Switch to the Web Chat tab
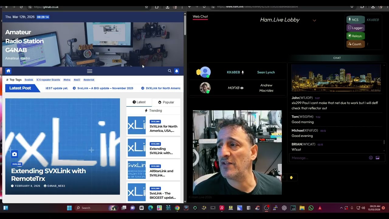Image resolution: width=389 pixels, height=219 pixels. pos(200,17)
